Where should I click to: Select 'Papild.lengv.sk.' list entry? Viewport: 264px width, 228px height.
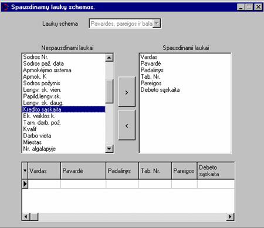click(x=63, y=96)
